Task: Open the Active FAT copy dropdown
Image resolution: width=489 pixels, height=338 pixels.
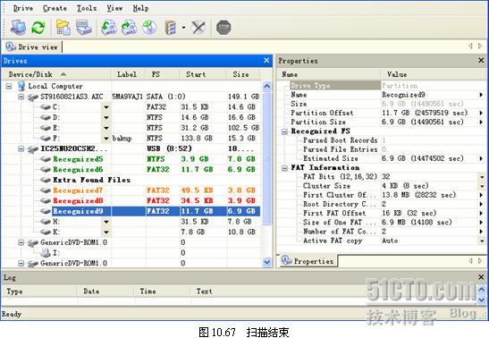Action: (x=482, y=241)
